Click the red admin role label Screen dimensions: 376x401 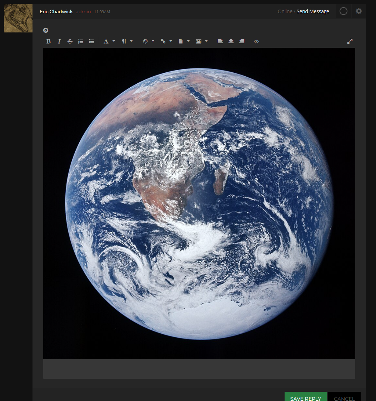[83, 11]
